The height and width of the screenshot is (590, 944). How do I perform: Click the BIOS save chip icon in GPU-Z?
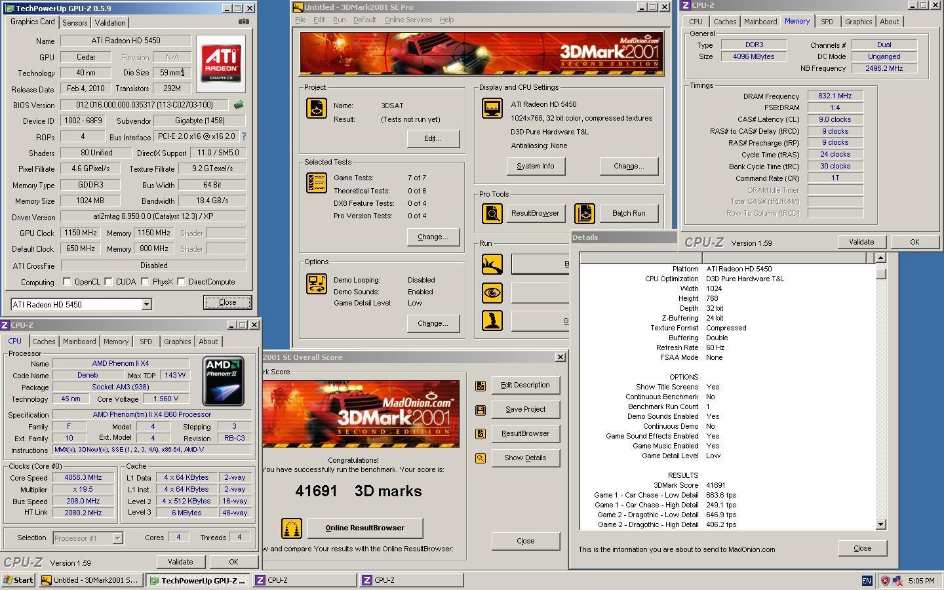[239, 105]
